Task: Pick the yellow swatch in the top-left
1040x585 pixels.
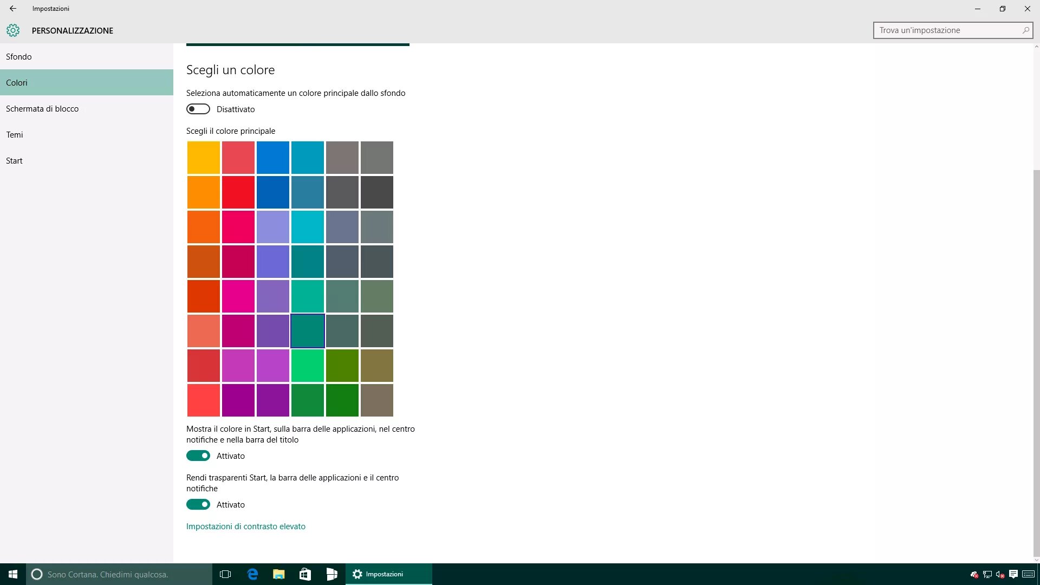Action: coord(204,158)
